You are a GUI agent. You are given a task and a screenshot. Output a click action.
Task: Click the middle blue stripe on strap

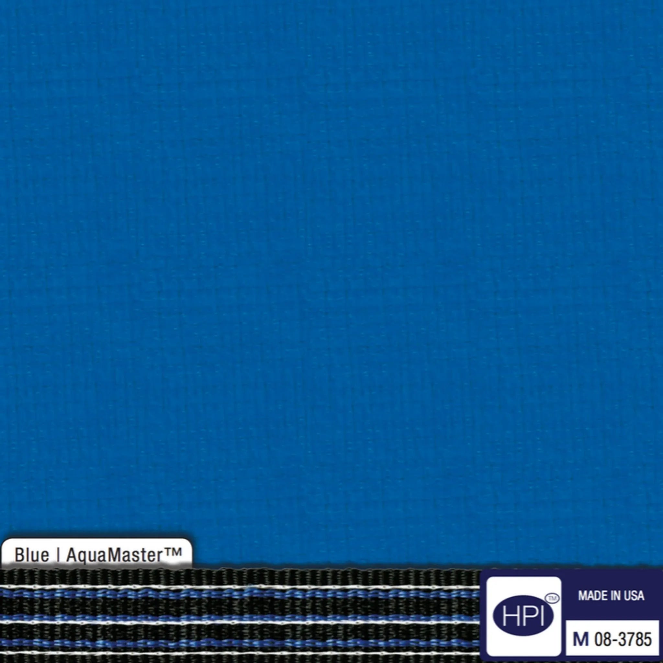(240, 617)
